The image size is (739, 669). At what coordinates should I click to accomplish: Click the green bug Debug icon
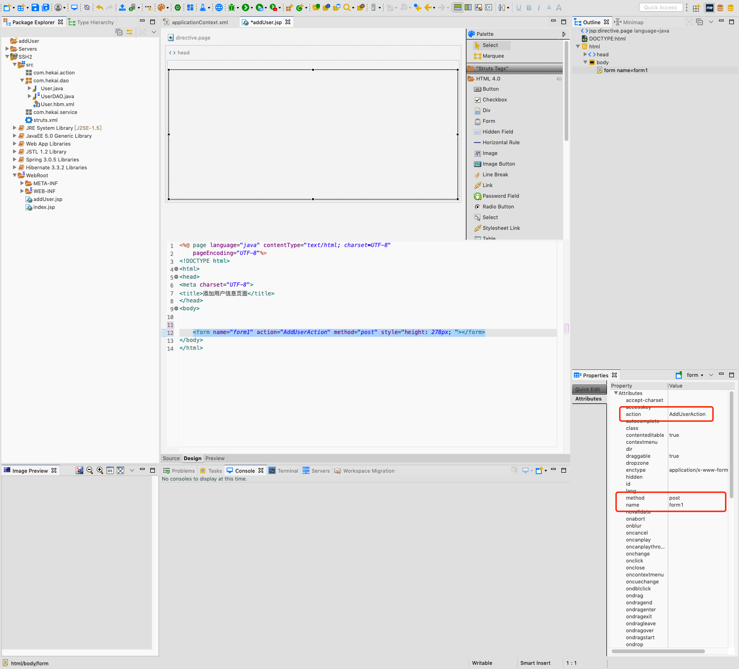[232, 7]
